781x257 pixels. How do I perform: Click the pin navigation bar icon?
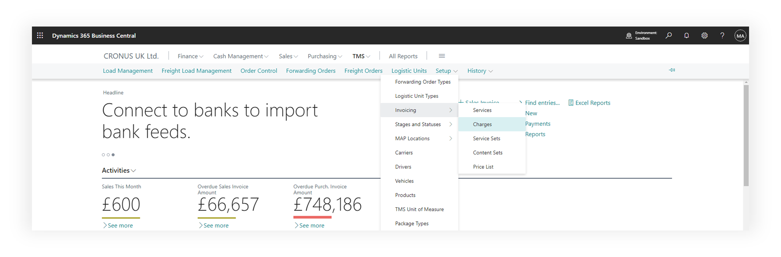pos(672,70)
